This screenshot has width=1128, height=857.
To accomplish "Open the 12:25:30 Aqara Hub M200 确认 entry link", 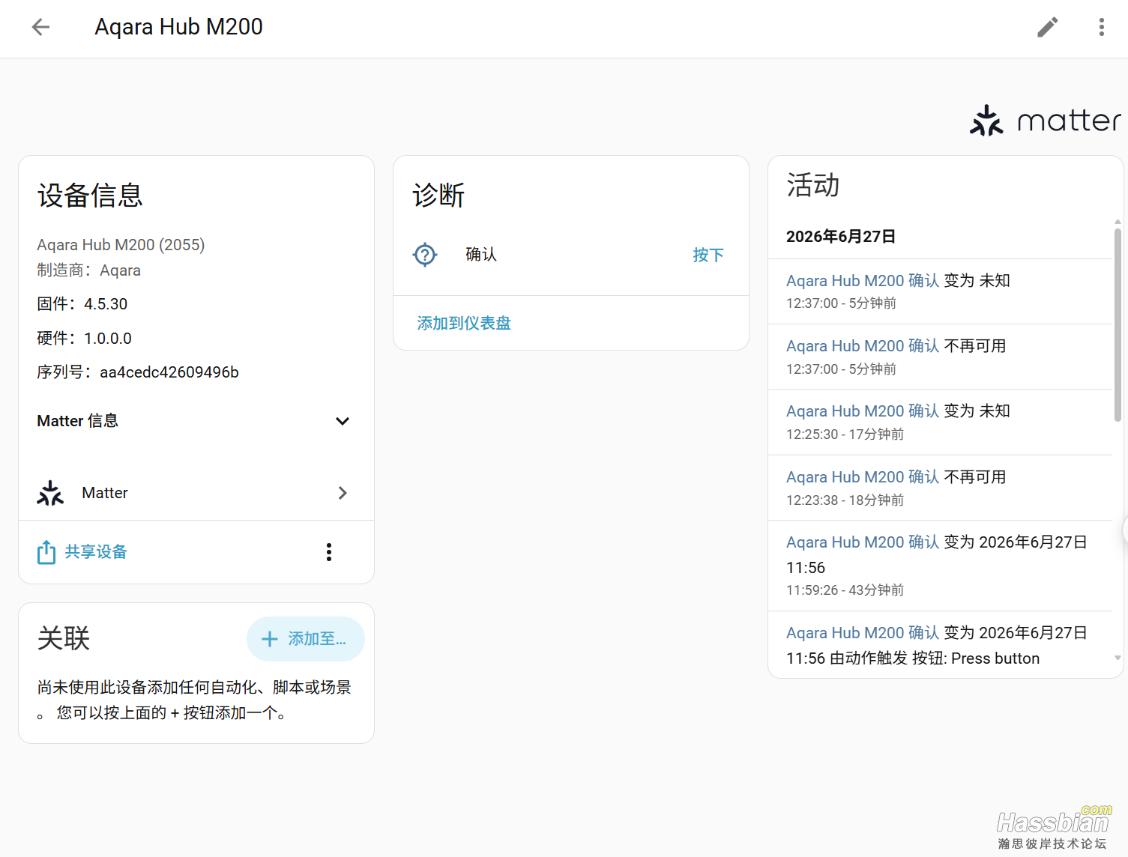I will tap(863, 411).
